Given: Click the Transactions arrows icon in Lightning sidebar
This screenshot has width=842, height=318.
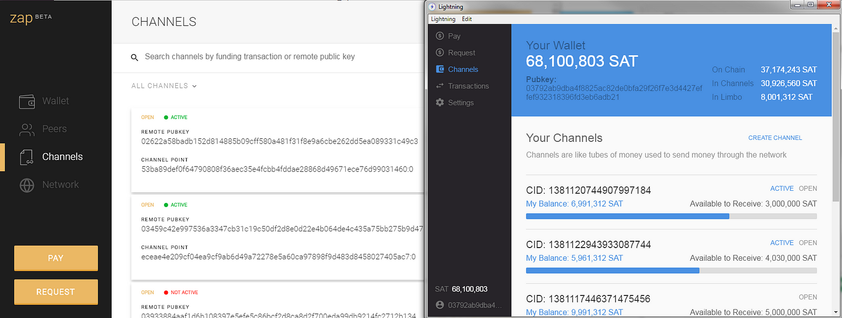Looking at the screenshot, I should click(x=440, y=86).
